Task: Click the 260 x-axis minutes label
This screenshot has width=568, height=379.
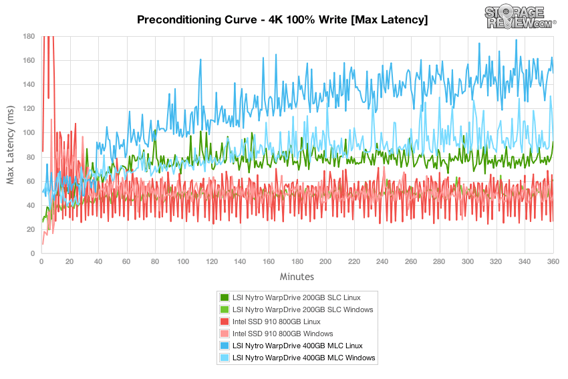Action: tap(411, 261)
